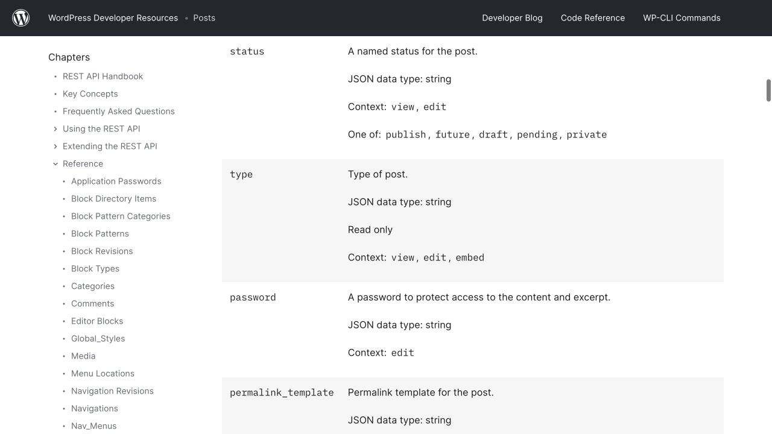Expand the Extending the REST API chapter
Viewport: 772px width, 434px height.
pos(55,146)
